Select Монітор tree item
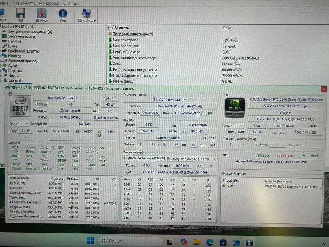The height and width of the screenshot is (247, 329). [14, 56]
